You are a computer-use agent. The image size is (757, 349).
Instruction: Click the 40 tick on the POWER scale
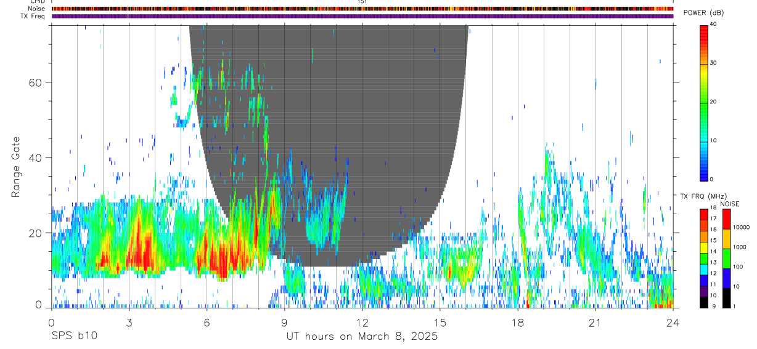click(714, 24)
